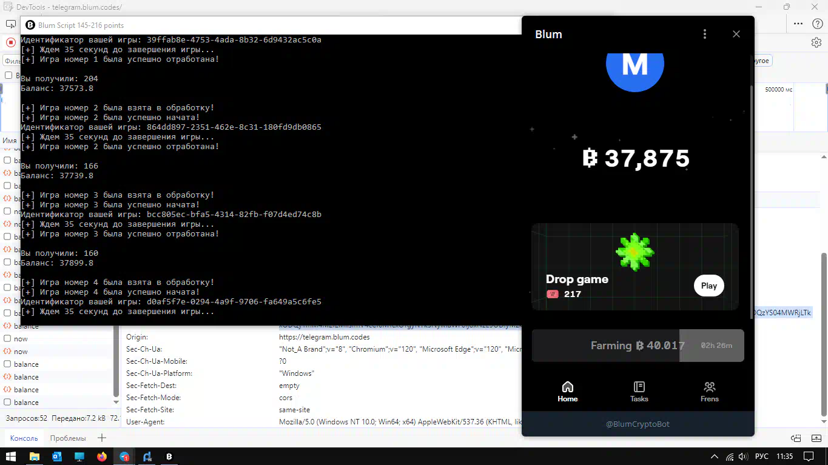Click the Sec-Fetch-Site value same-site
This screenshot has height=465, width=828.
click(294, 410)
